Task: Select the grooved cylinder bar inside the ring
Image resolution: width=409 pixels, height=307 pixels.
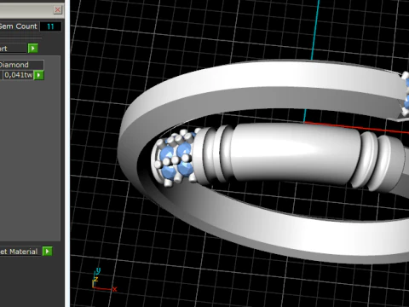Action: point(296,155)
